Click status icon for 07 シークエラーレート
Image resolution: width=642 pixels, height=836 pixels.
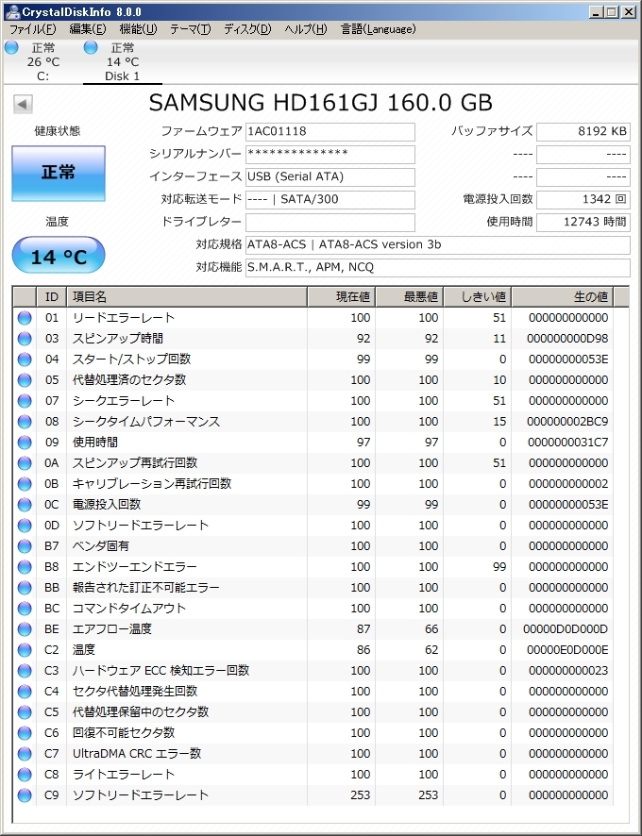pyautogui.click(x=25, y=401)
